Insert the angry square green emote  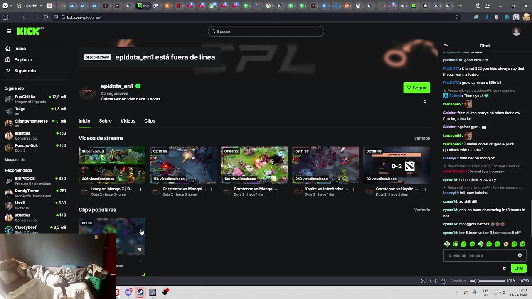tap(456, 244)
